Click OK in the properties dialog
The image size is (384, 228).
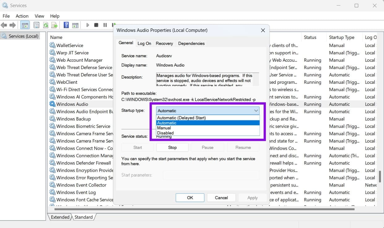tap(190, 198)
